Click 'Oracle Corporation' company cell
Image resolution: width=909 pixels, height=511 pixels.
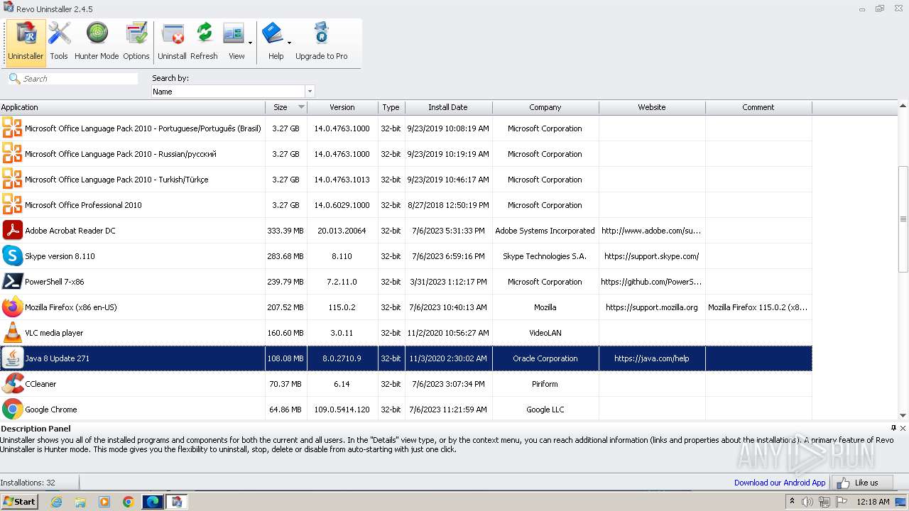coord(545,358)
